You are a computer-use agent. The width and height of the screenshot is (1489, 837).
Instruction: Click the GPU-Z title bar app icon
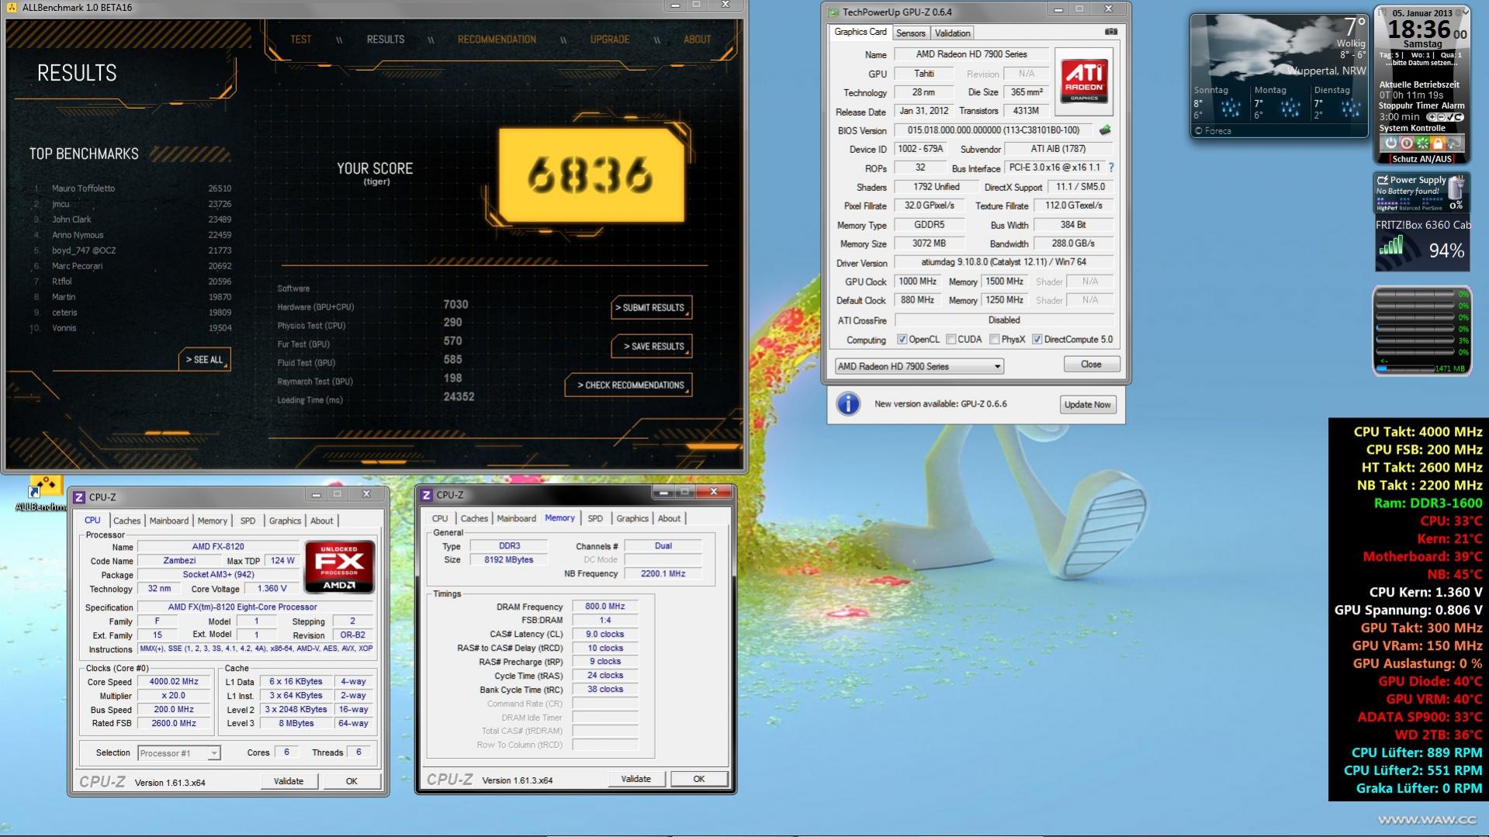(834, 12)
